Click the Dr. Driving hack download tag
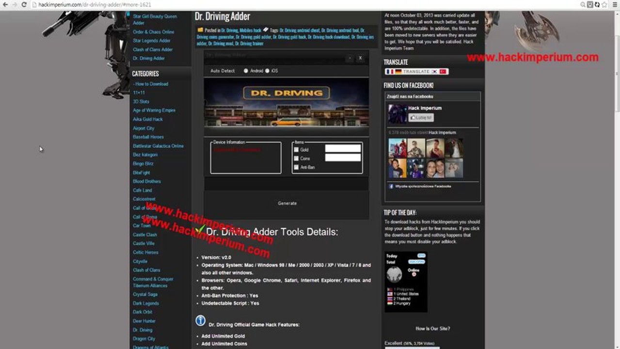The height and width of the screenshot is (349, 620). 328,37
